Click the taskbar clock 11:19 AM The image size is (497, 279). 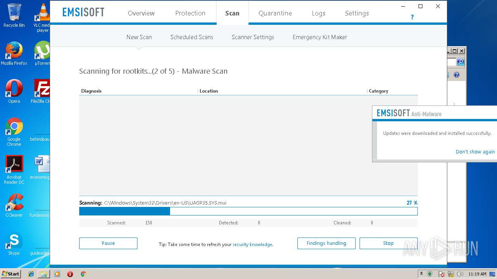(x=477, y=274)
